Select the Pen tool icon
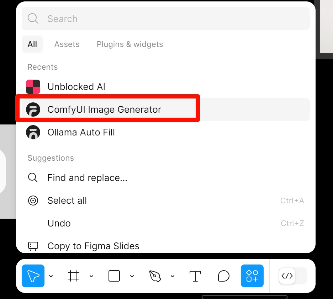 click(x=155, y=276)
